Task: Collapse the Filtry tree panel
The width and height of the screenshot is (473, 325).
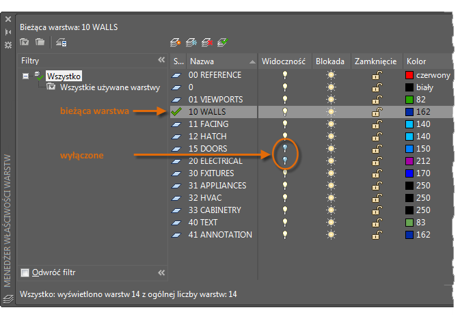Action: 161,59
